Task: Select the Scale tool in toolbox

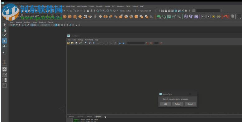Action: pyautogui.click(x=4, y=52)
